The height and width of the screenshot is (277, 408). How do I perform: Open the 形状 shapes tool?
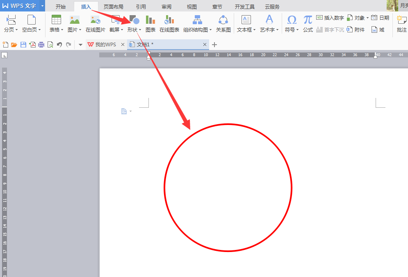coord(134,23)
